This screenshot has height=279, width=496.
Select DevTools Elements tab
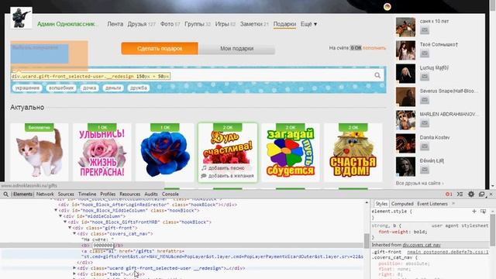click(22, 195)
